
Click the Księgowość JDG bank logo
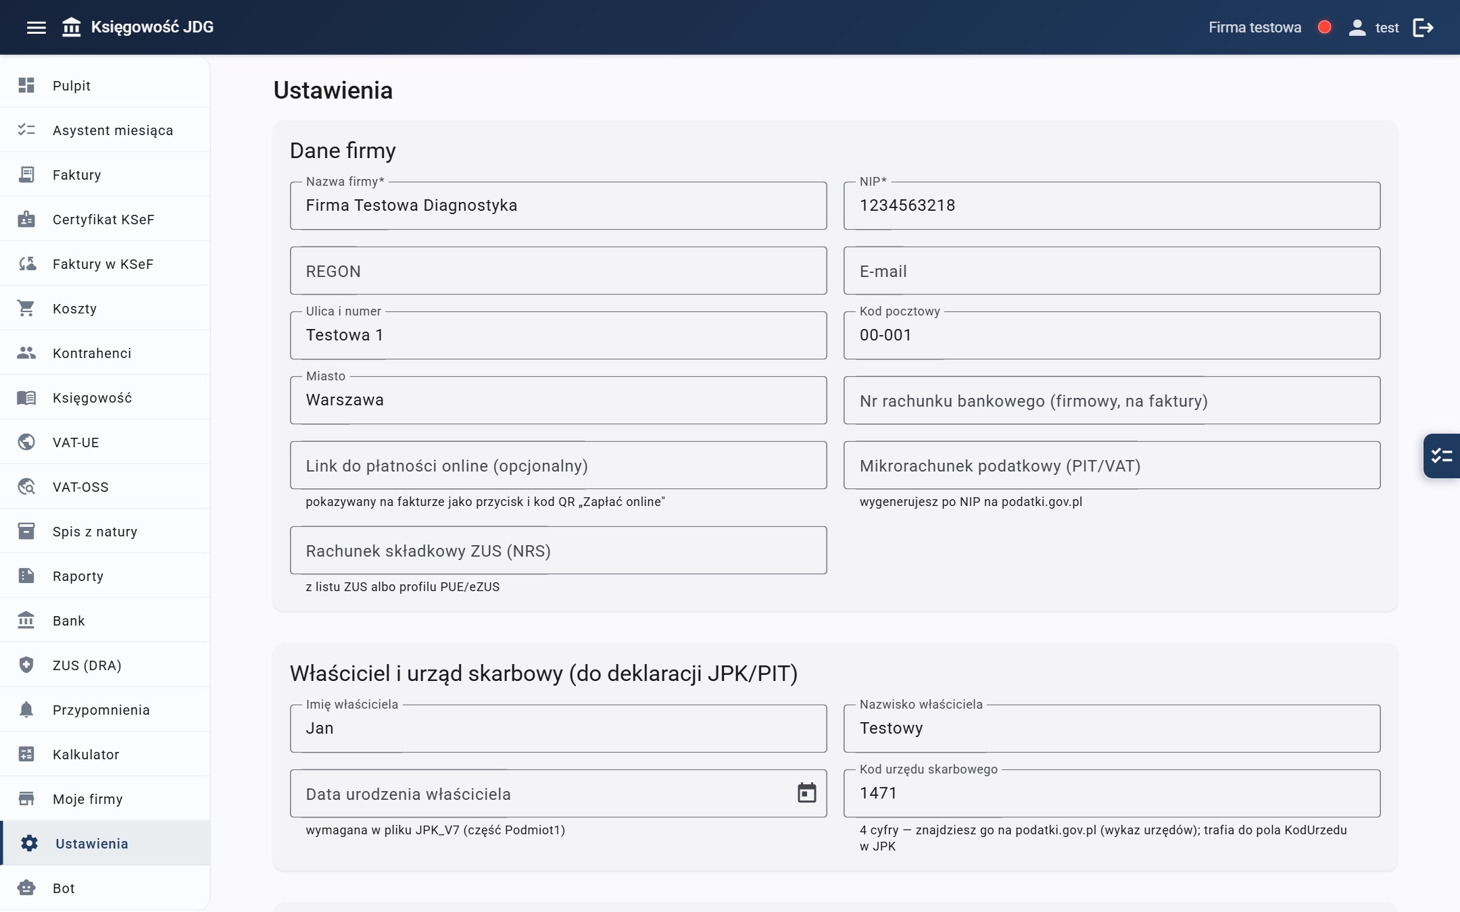pos(72,27)
